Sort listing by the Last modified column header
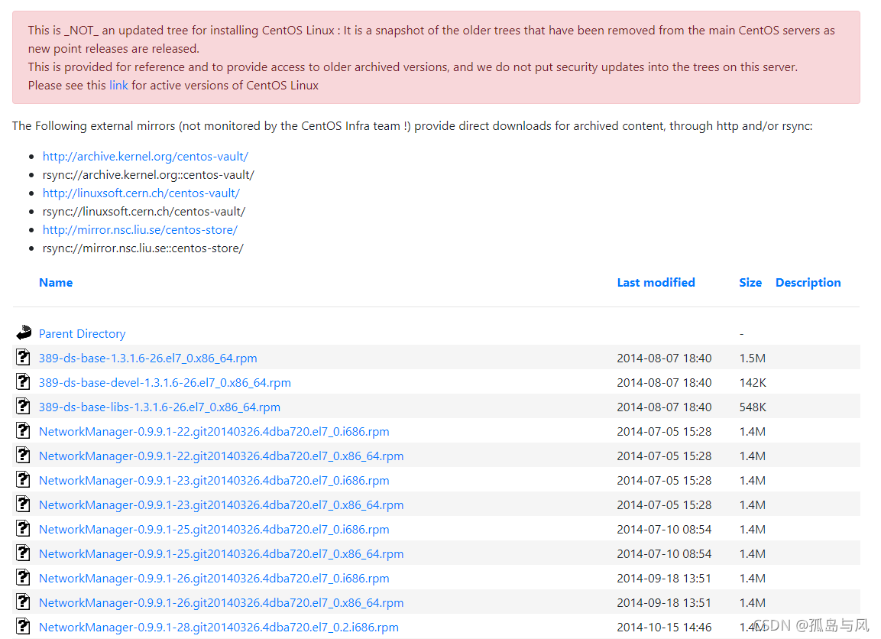This screenshot has width=881, height=639. click(x=656, y=283)
